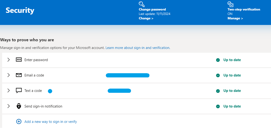Click Up to date status for Enter password

(232, 60)
